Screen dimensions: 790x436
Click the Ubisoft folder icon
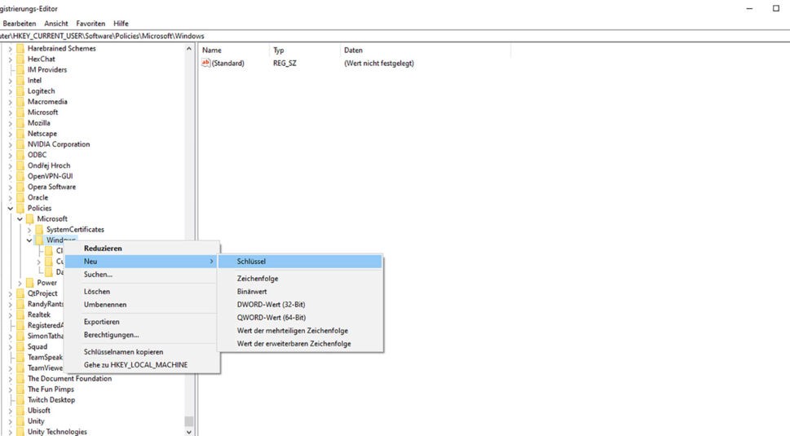click(20, 411)
